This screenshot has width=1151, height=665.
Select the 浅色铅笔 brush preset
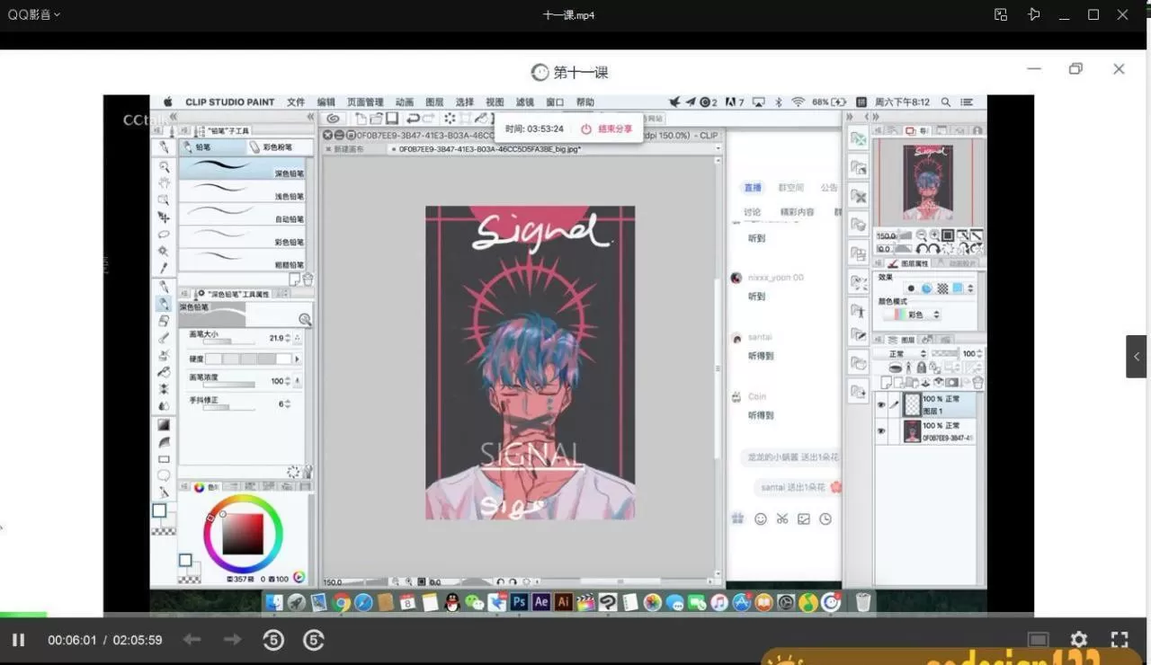click(243, 191)
